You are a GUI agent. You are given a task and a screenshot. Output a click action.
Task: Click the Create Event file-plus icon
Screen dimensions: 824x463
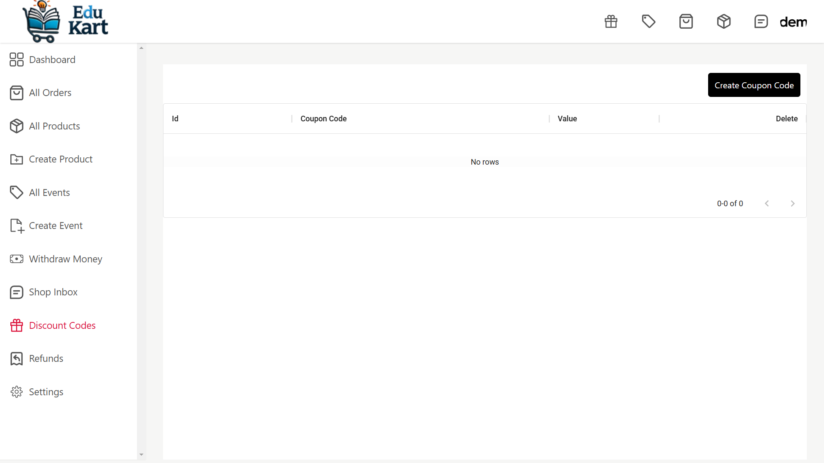click(17, 225)
